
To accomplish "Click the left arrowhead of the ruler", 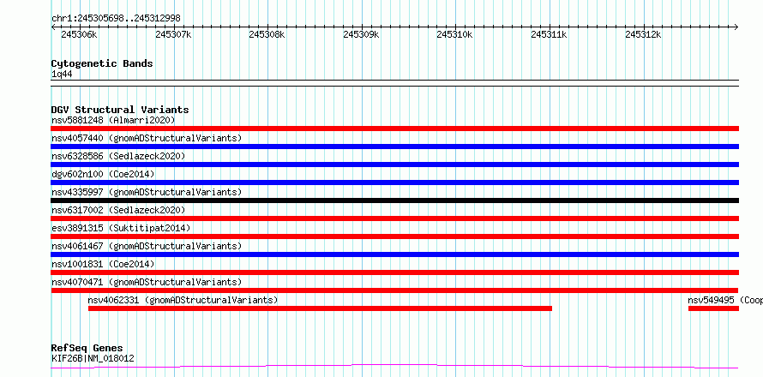I will coord(53,27).
